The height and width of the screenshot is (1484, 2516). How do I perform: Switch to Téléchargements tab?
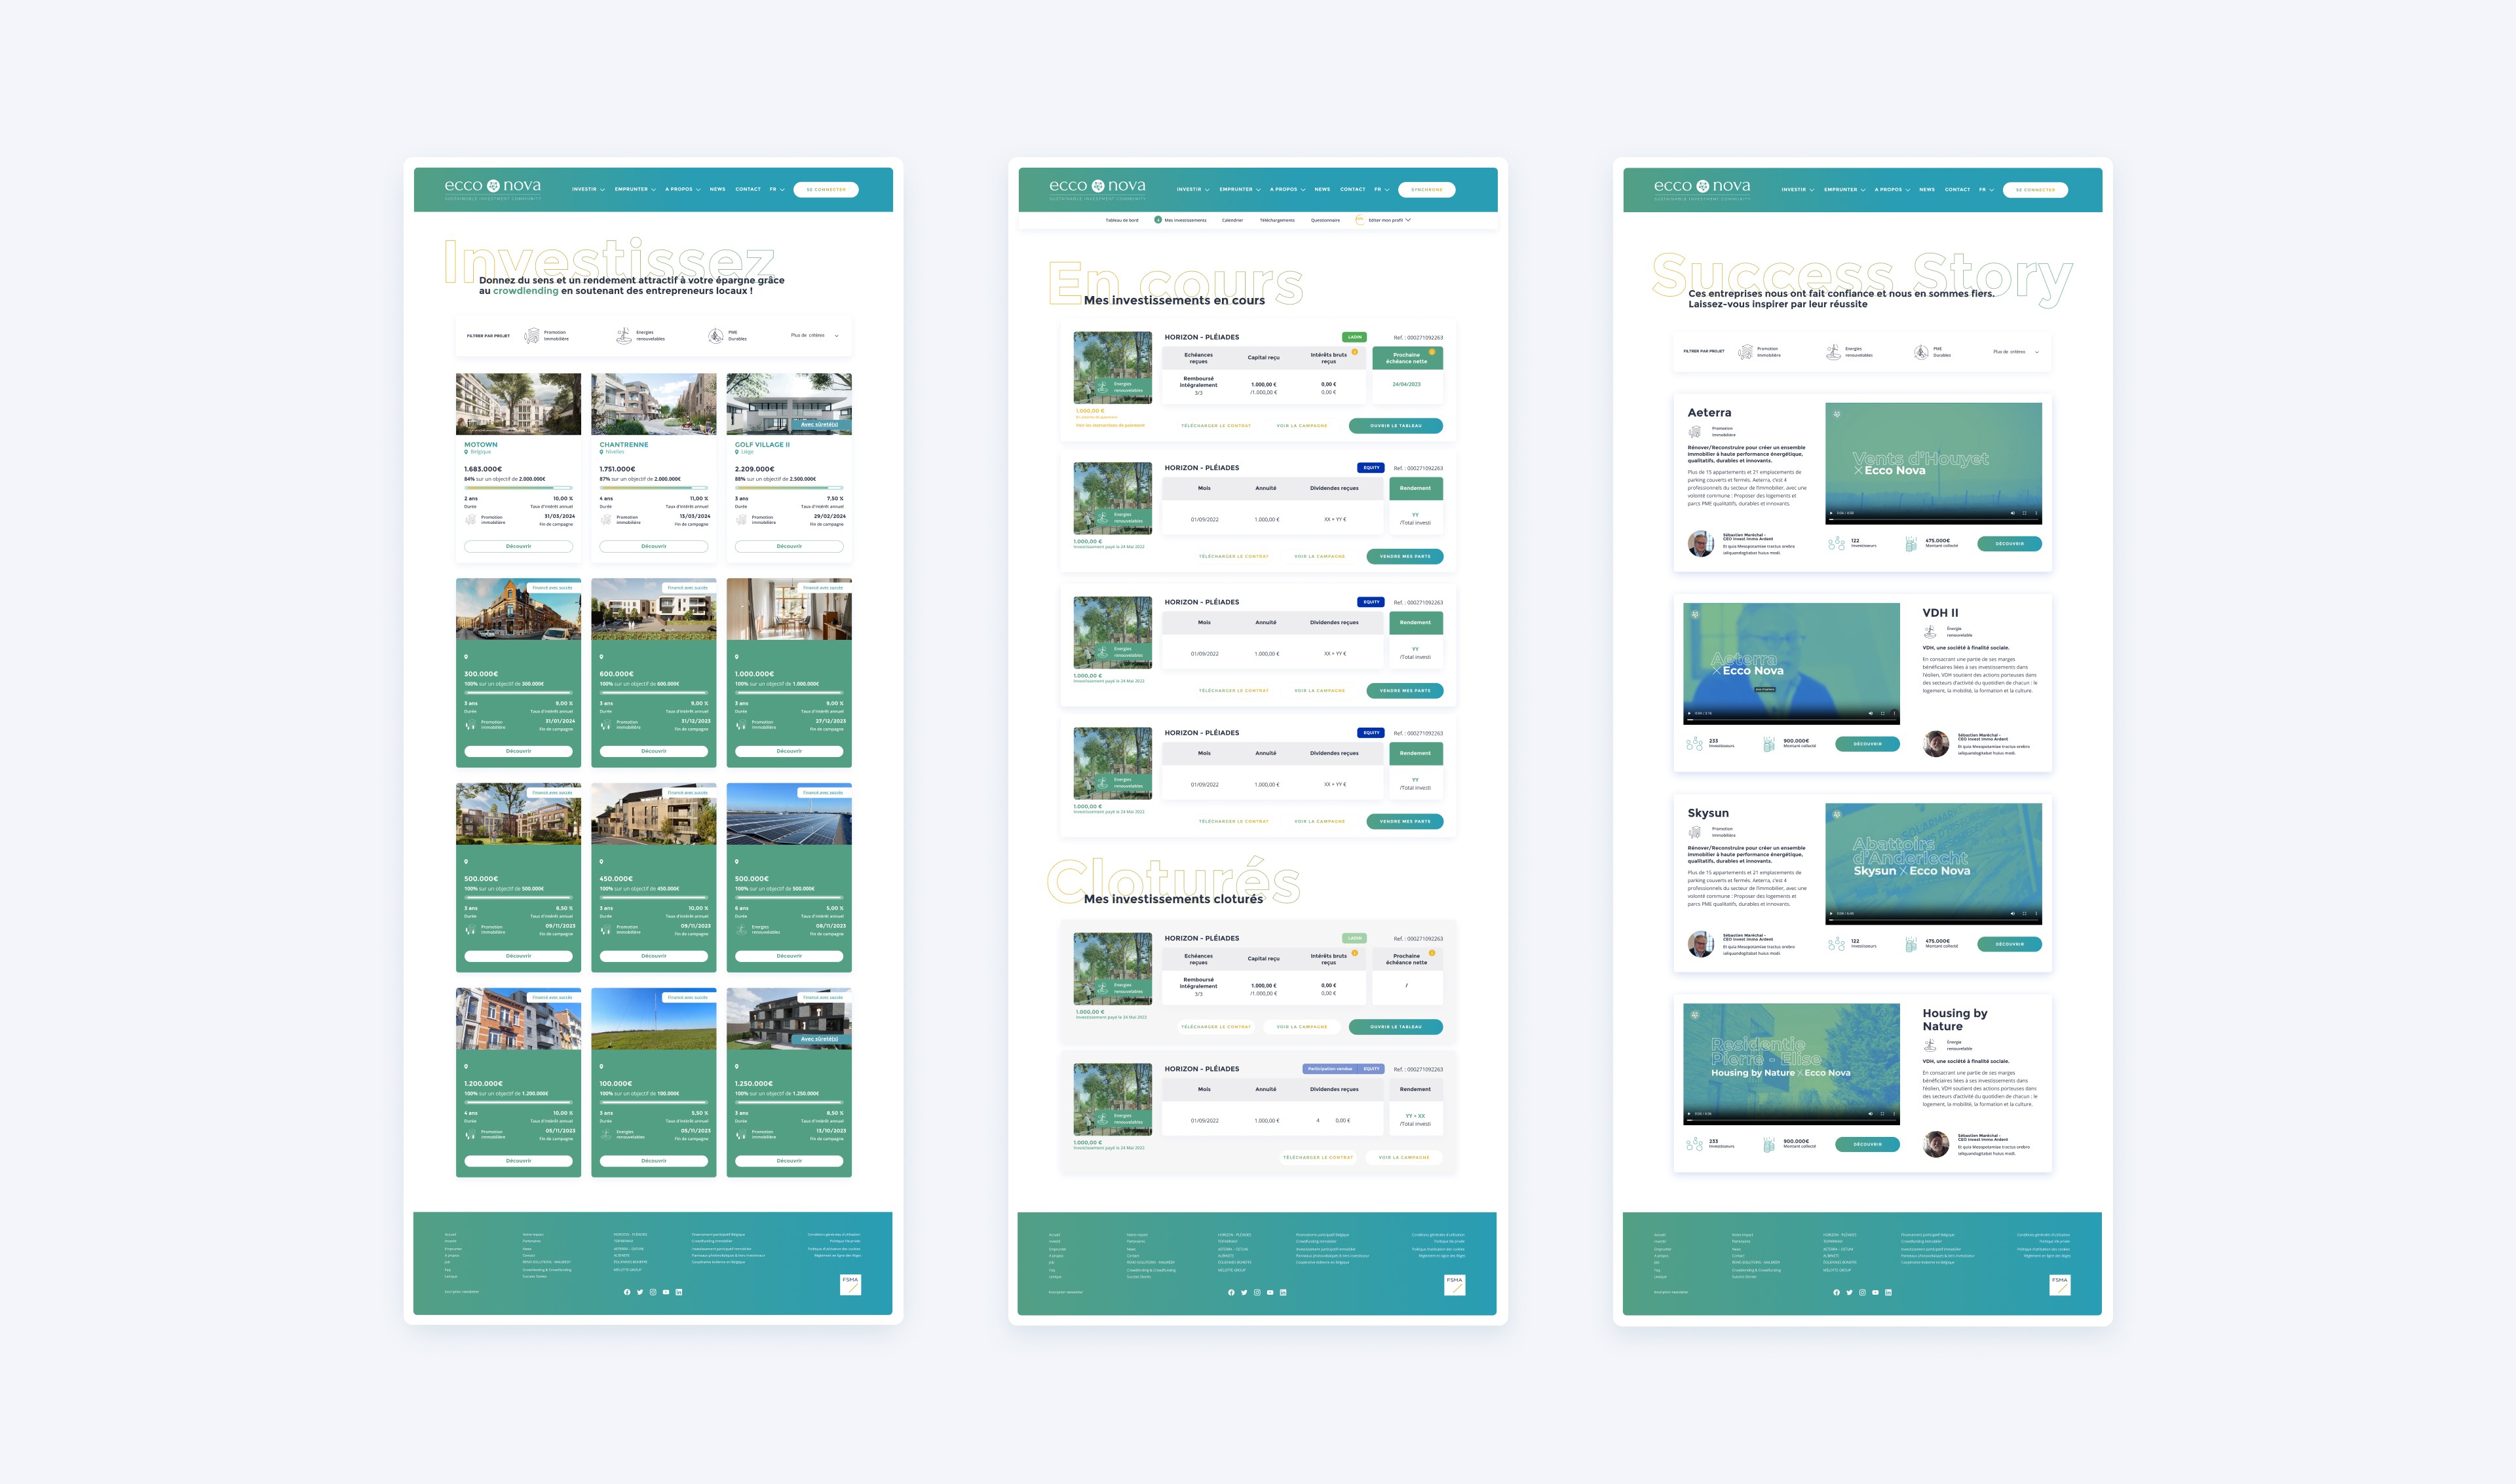[x=1278, y=220]
